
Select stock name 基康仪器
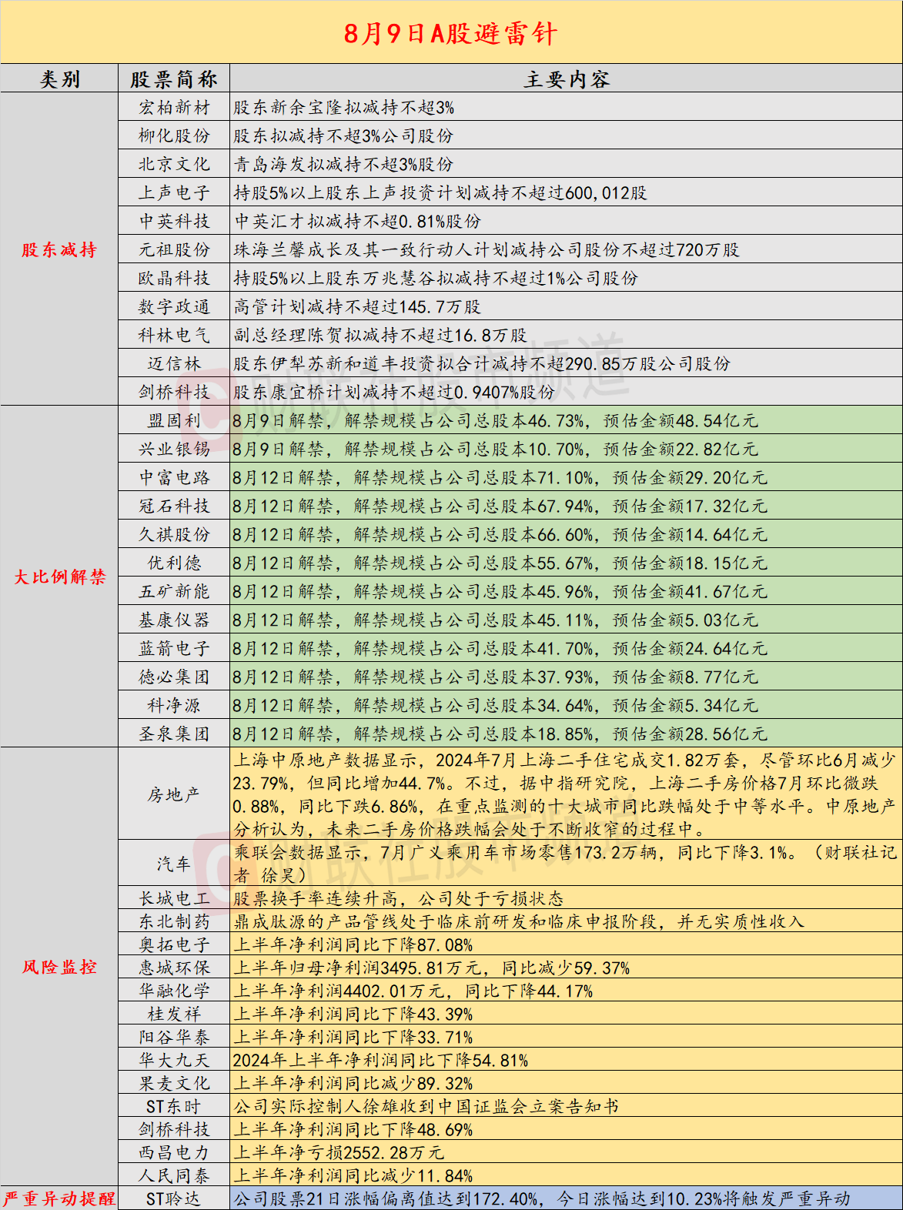pos(174,620)
